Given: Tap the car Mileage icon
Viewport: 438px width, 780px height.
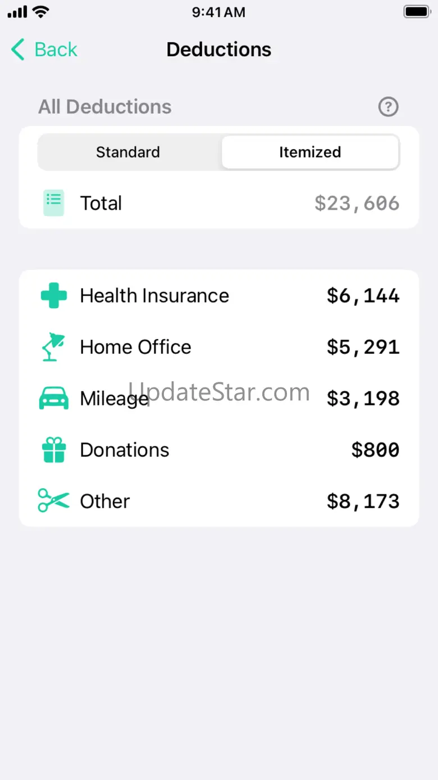Looking at the screenshot, I should click(x=54, y=399).
